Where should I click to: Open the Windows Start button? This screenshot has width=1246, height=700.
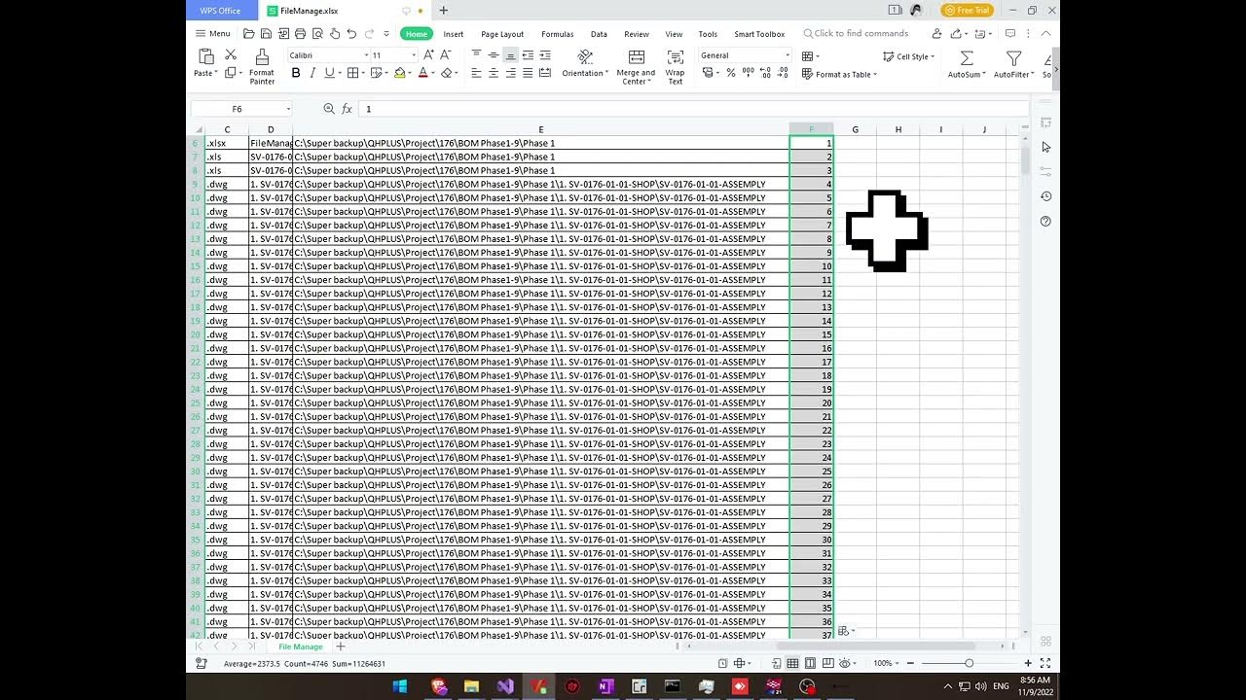pyautogui.click(x=399, y=686)
